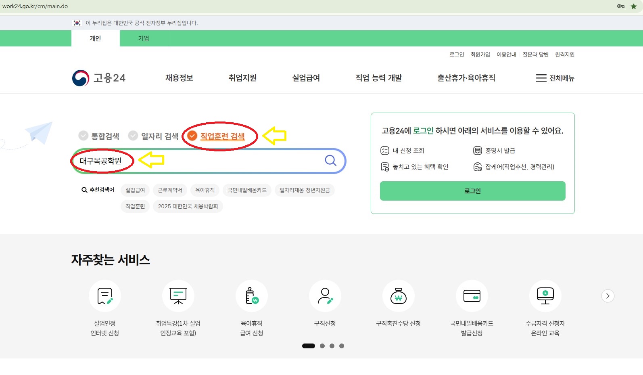Screen dimensions: 643x375
Task: Select the 육아휴직 급여 신청 icon
Action: 252,296
